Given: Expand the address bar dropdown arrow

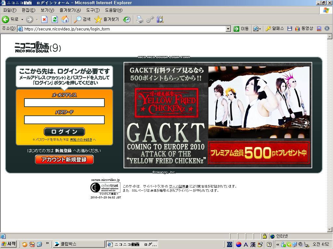Looking at the screenshot, I should click(228, 29).
